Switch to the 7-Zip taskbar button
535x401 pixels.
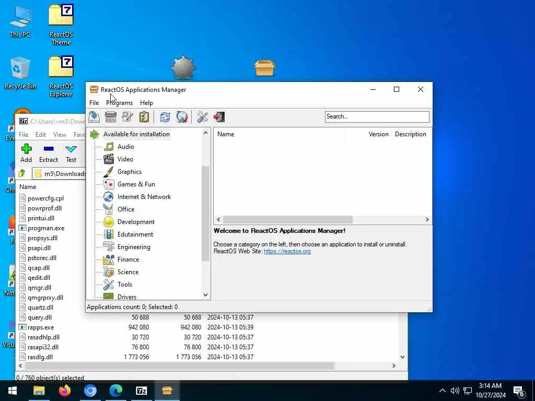141,391
